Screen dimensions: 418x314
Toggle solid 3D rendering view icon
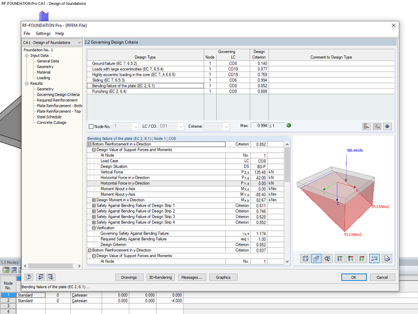click(316, 258)
